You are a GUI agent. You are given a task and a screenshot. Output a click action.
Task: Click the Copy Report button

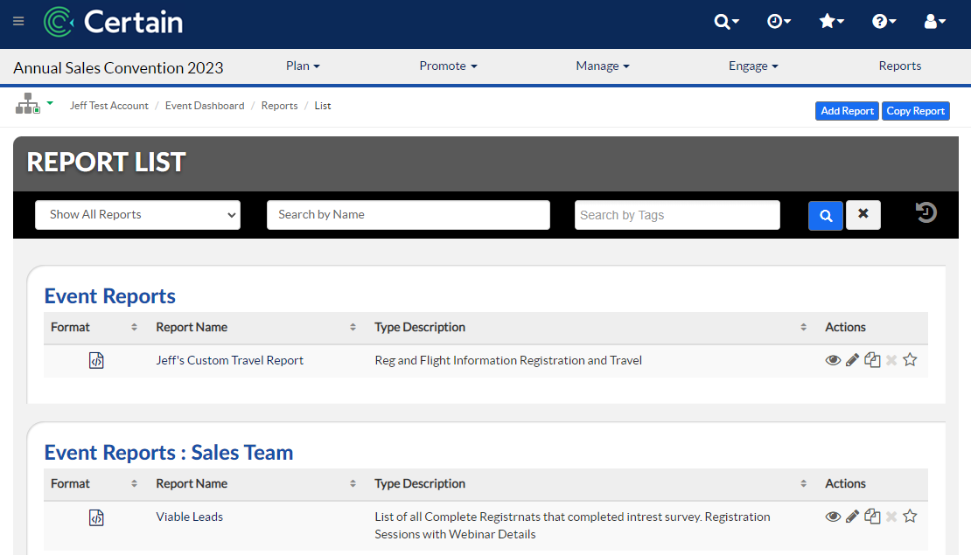point(915,111)
